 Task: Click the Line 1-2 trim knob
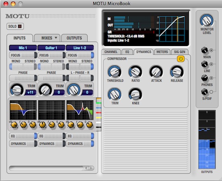tap(73, 90)
